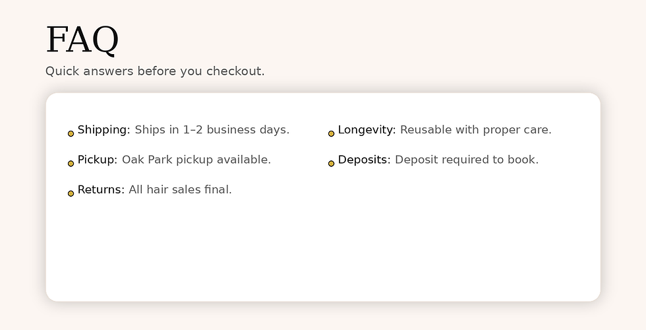
Task: Click 'All hair sales final' text
Action: (180, 190)
